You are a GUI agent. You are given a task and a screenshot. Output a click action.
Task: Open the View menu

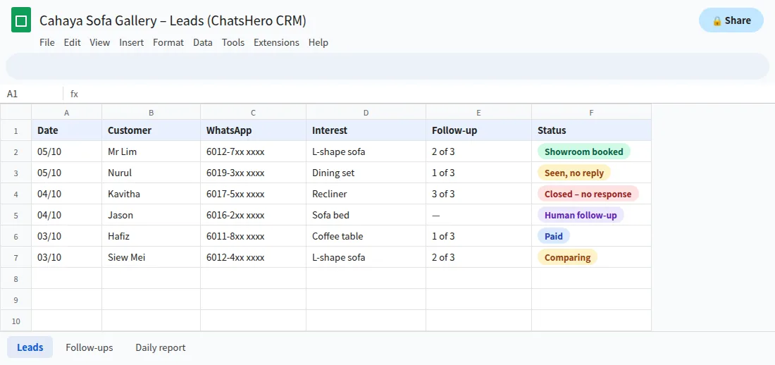point(99,42)
